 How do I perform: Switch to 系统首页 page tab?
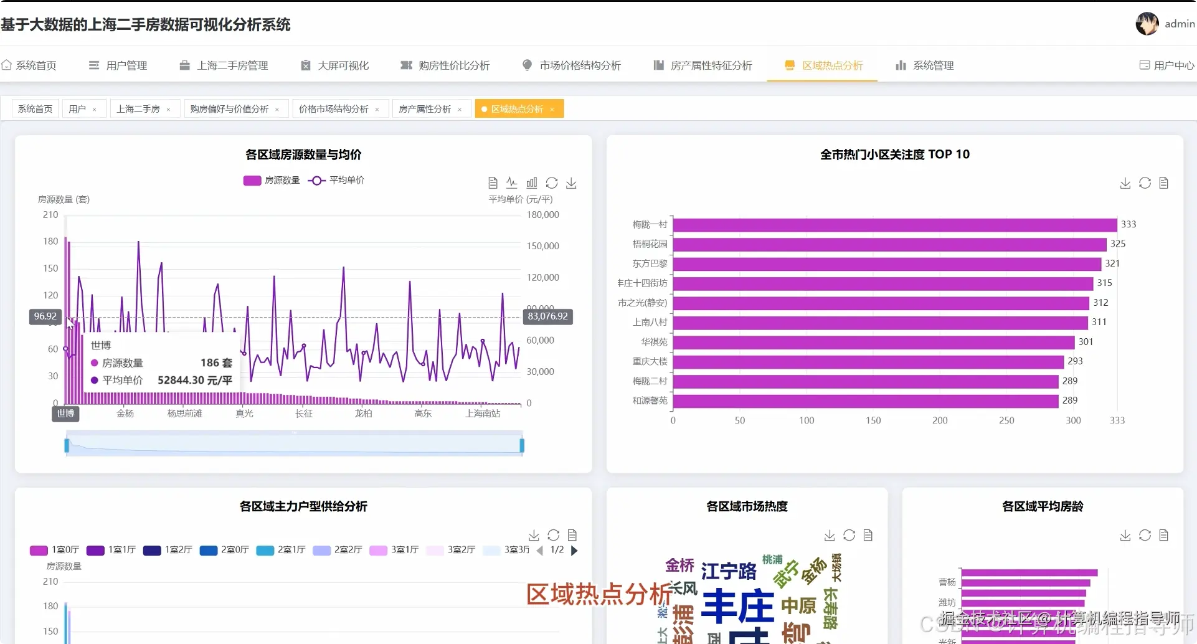coord(35,109)
